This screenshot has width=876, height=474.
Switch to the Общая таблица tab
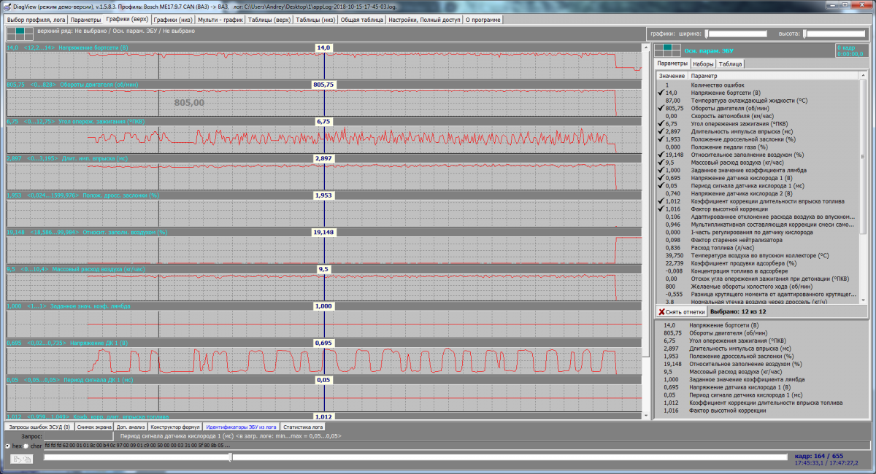coord(362,20)
